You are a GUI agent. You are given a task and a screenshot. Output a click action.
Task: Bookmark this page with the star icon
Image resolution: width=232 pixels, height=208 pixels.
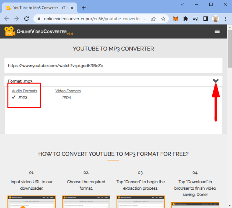point(163,19)
